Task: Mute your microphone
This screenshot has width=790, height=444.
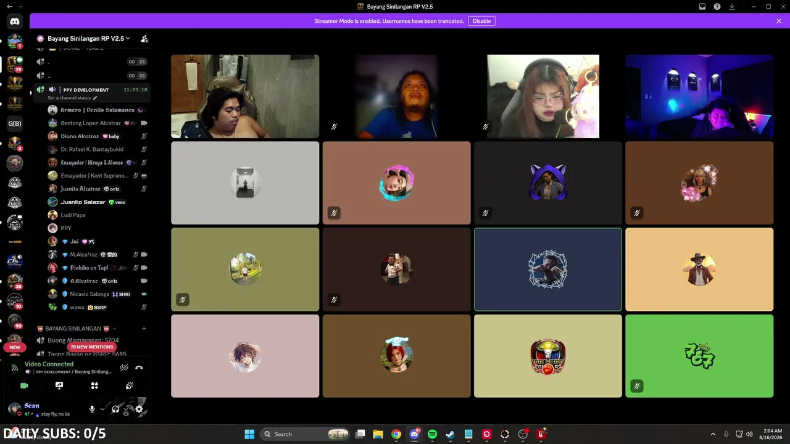Action: click(92, 409)
